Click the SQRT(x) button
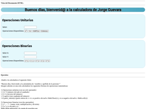Viewport: 146px width, 109px height. pos(36,31)
